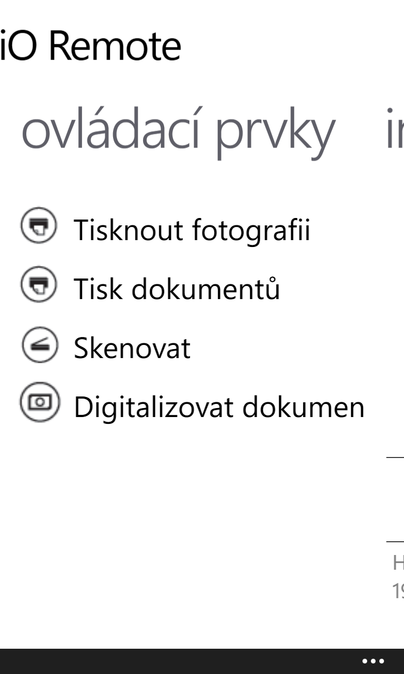Image resolution: width=404 pixels, height=674 pixels.
Task: Click the iO Remote app title
Action: pos(90,47)
